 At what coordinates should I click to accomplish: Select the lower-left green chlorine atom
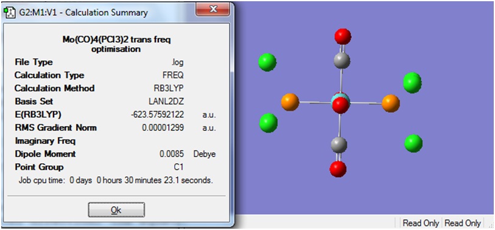point(269,123)
